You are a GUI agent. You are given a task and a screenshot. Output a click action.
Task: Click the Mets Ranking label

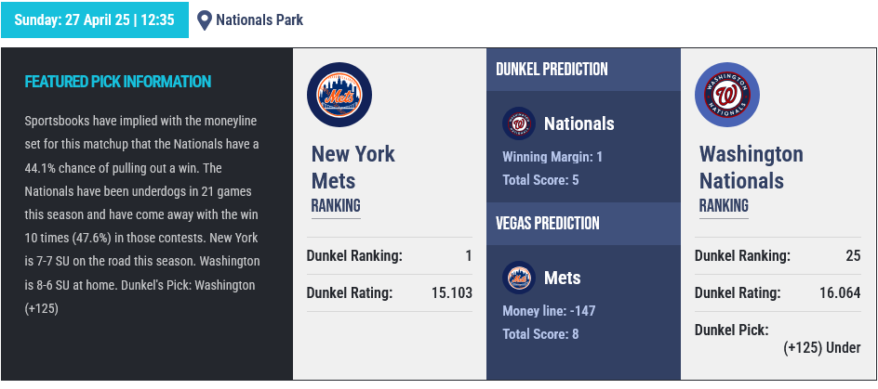pos(336,205)
